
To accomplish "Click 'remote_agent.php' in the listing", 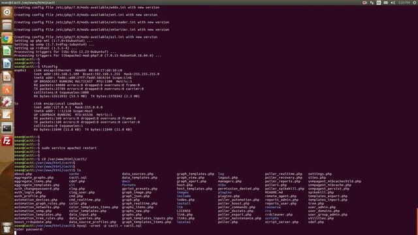I will click(x=280, y=196).
